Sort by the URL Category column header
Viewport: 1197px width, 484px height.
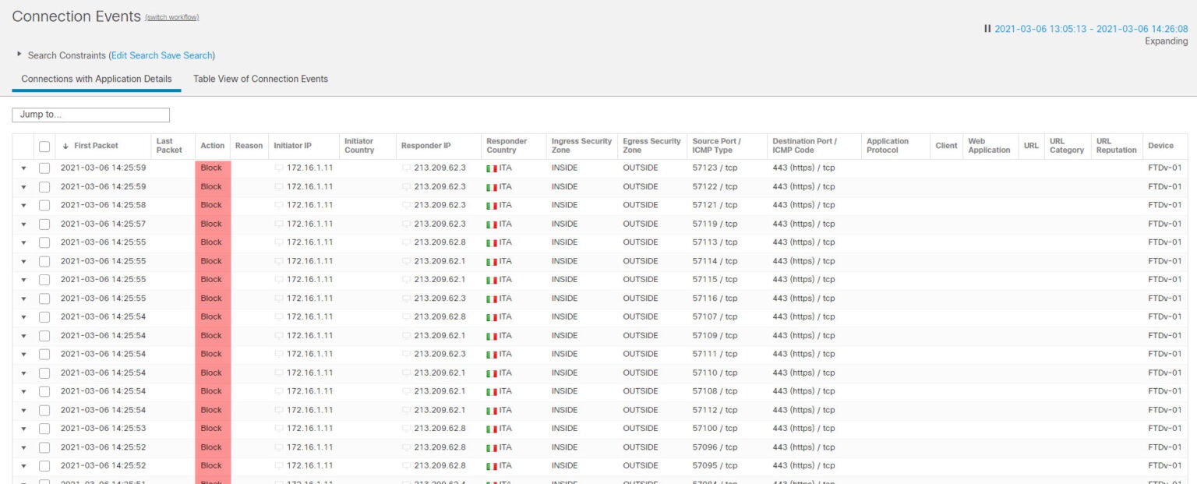coord(1066,146)
